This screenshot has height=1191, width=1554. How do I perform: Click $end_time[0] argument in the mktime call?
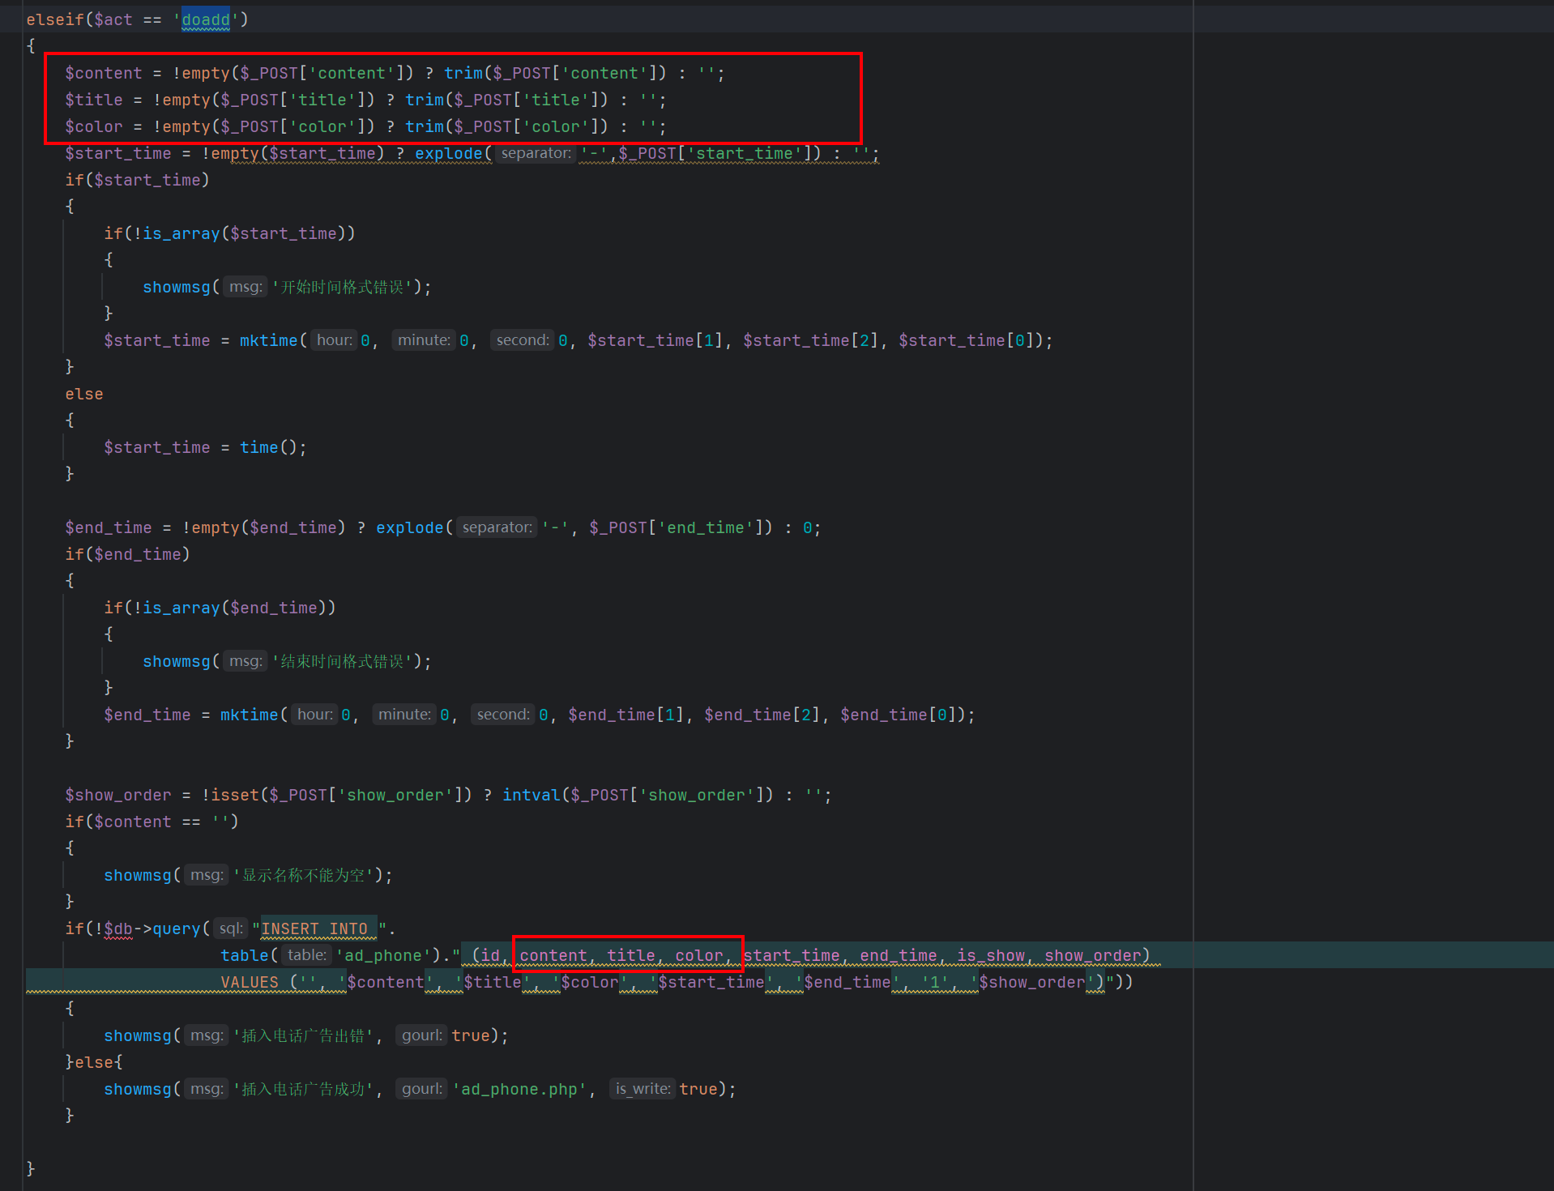pos(898,715)
